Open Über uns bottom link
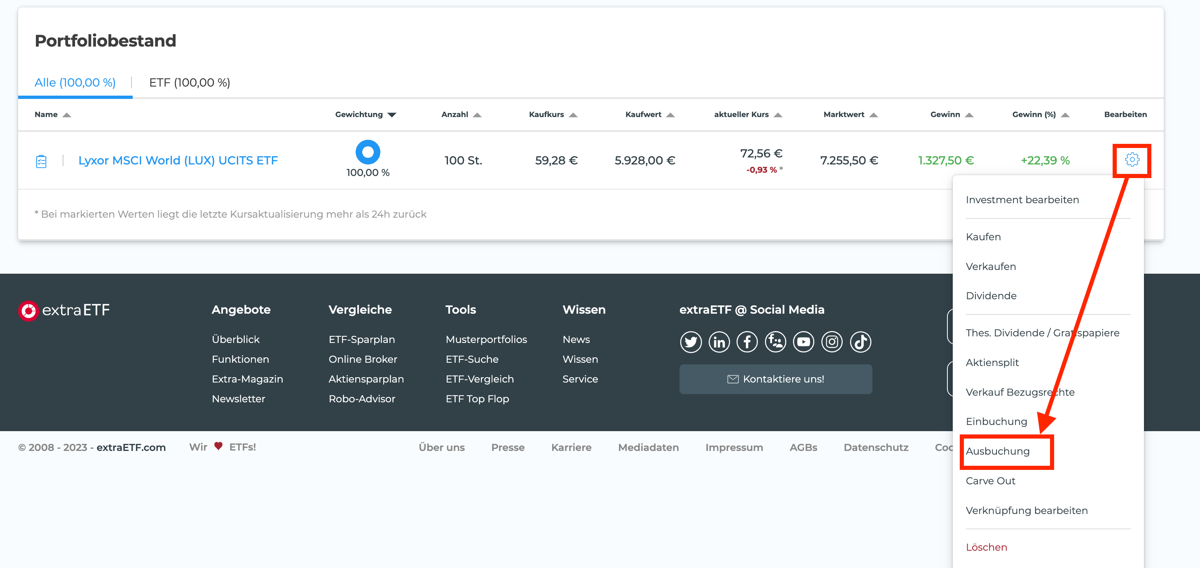1200x568 pixels. pyautogui.click(x=441, y=448)
